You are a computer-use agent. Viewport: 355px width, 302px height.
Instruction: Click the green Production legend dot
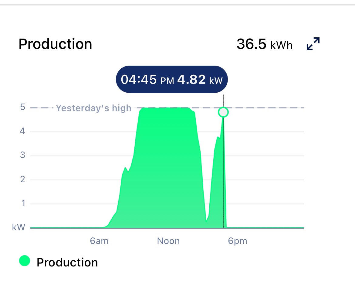pyautogui.click(x=25, y=261)
